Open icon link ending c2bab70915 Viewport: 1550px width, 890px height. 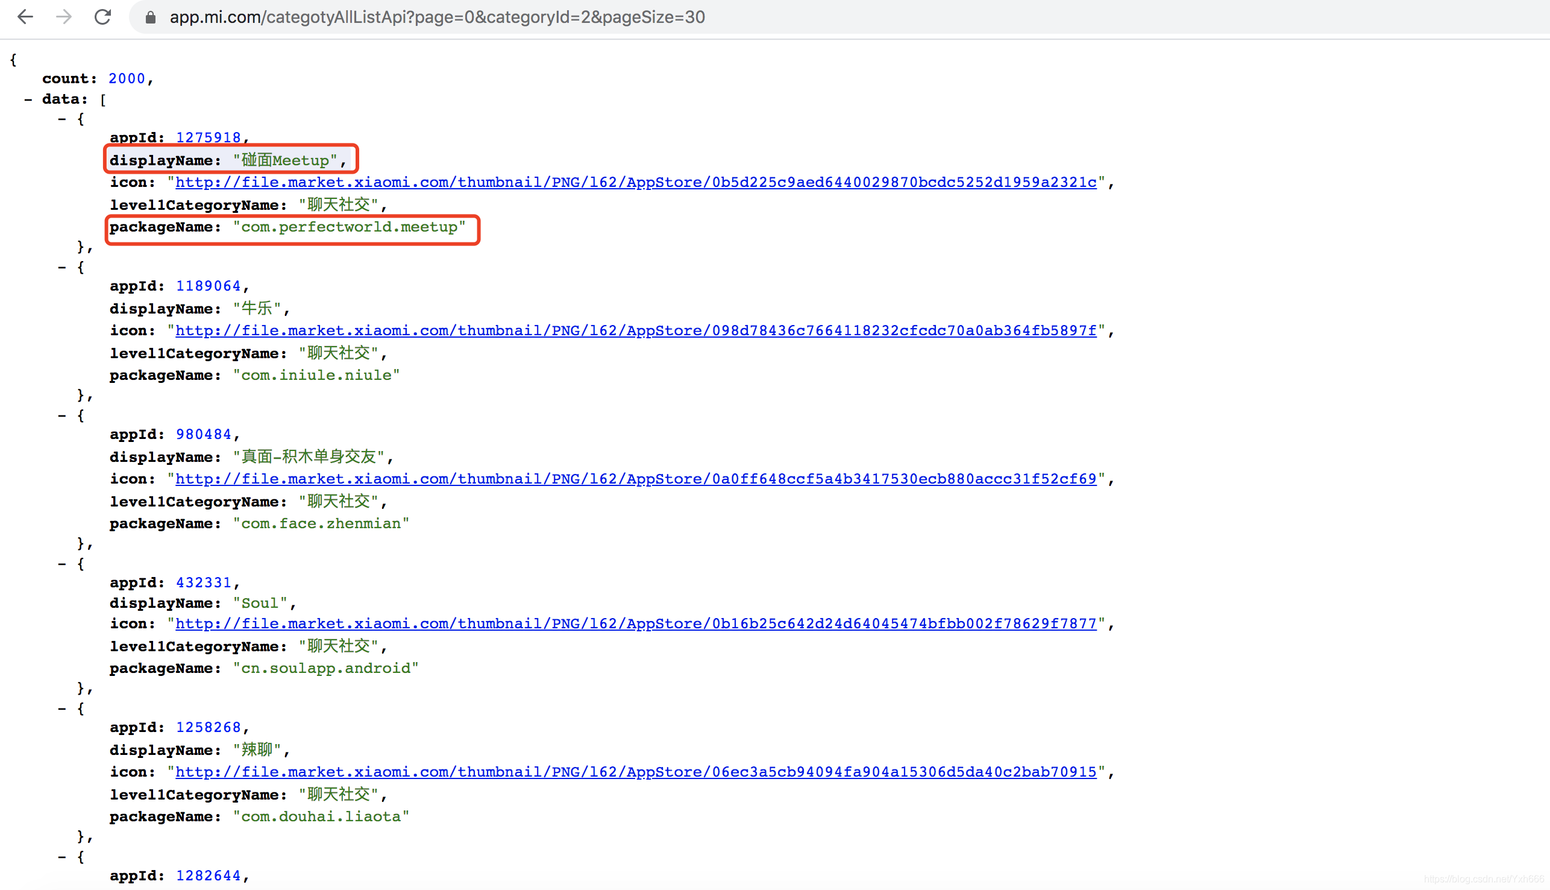click(x=636, y=772)
